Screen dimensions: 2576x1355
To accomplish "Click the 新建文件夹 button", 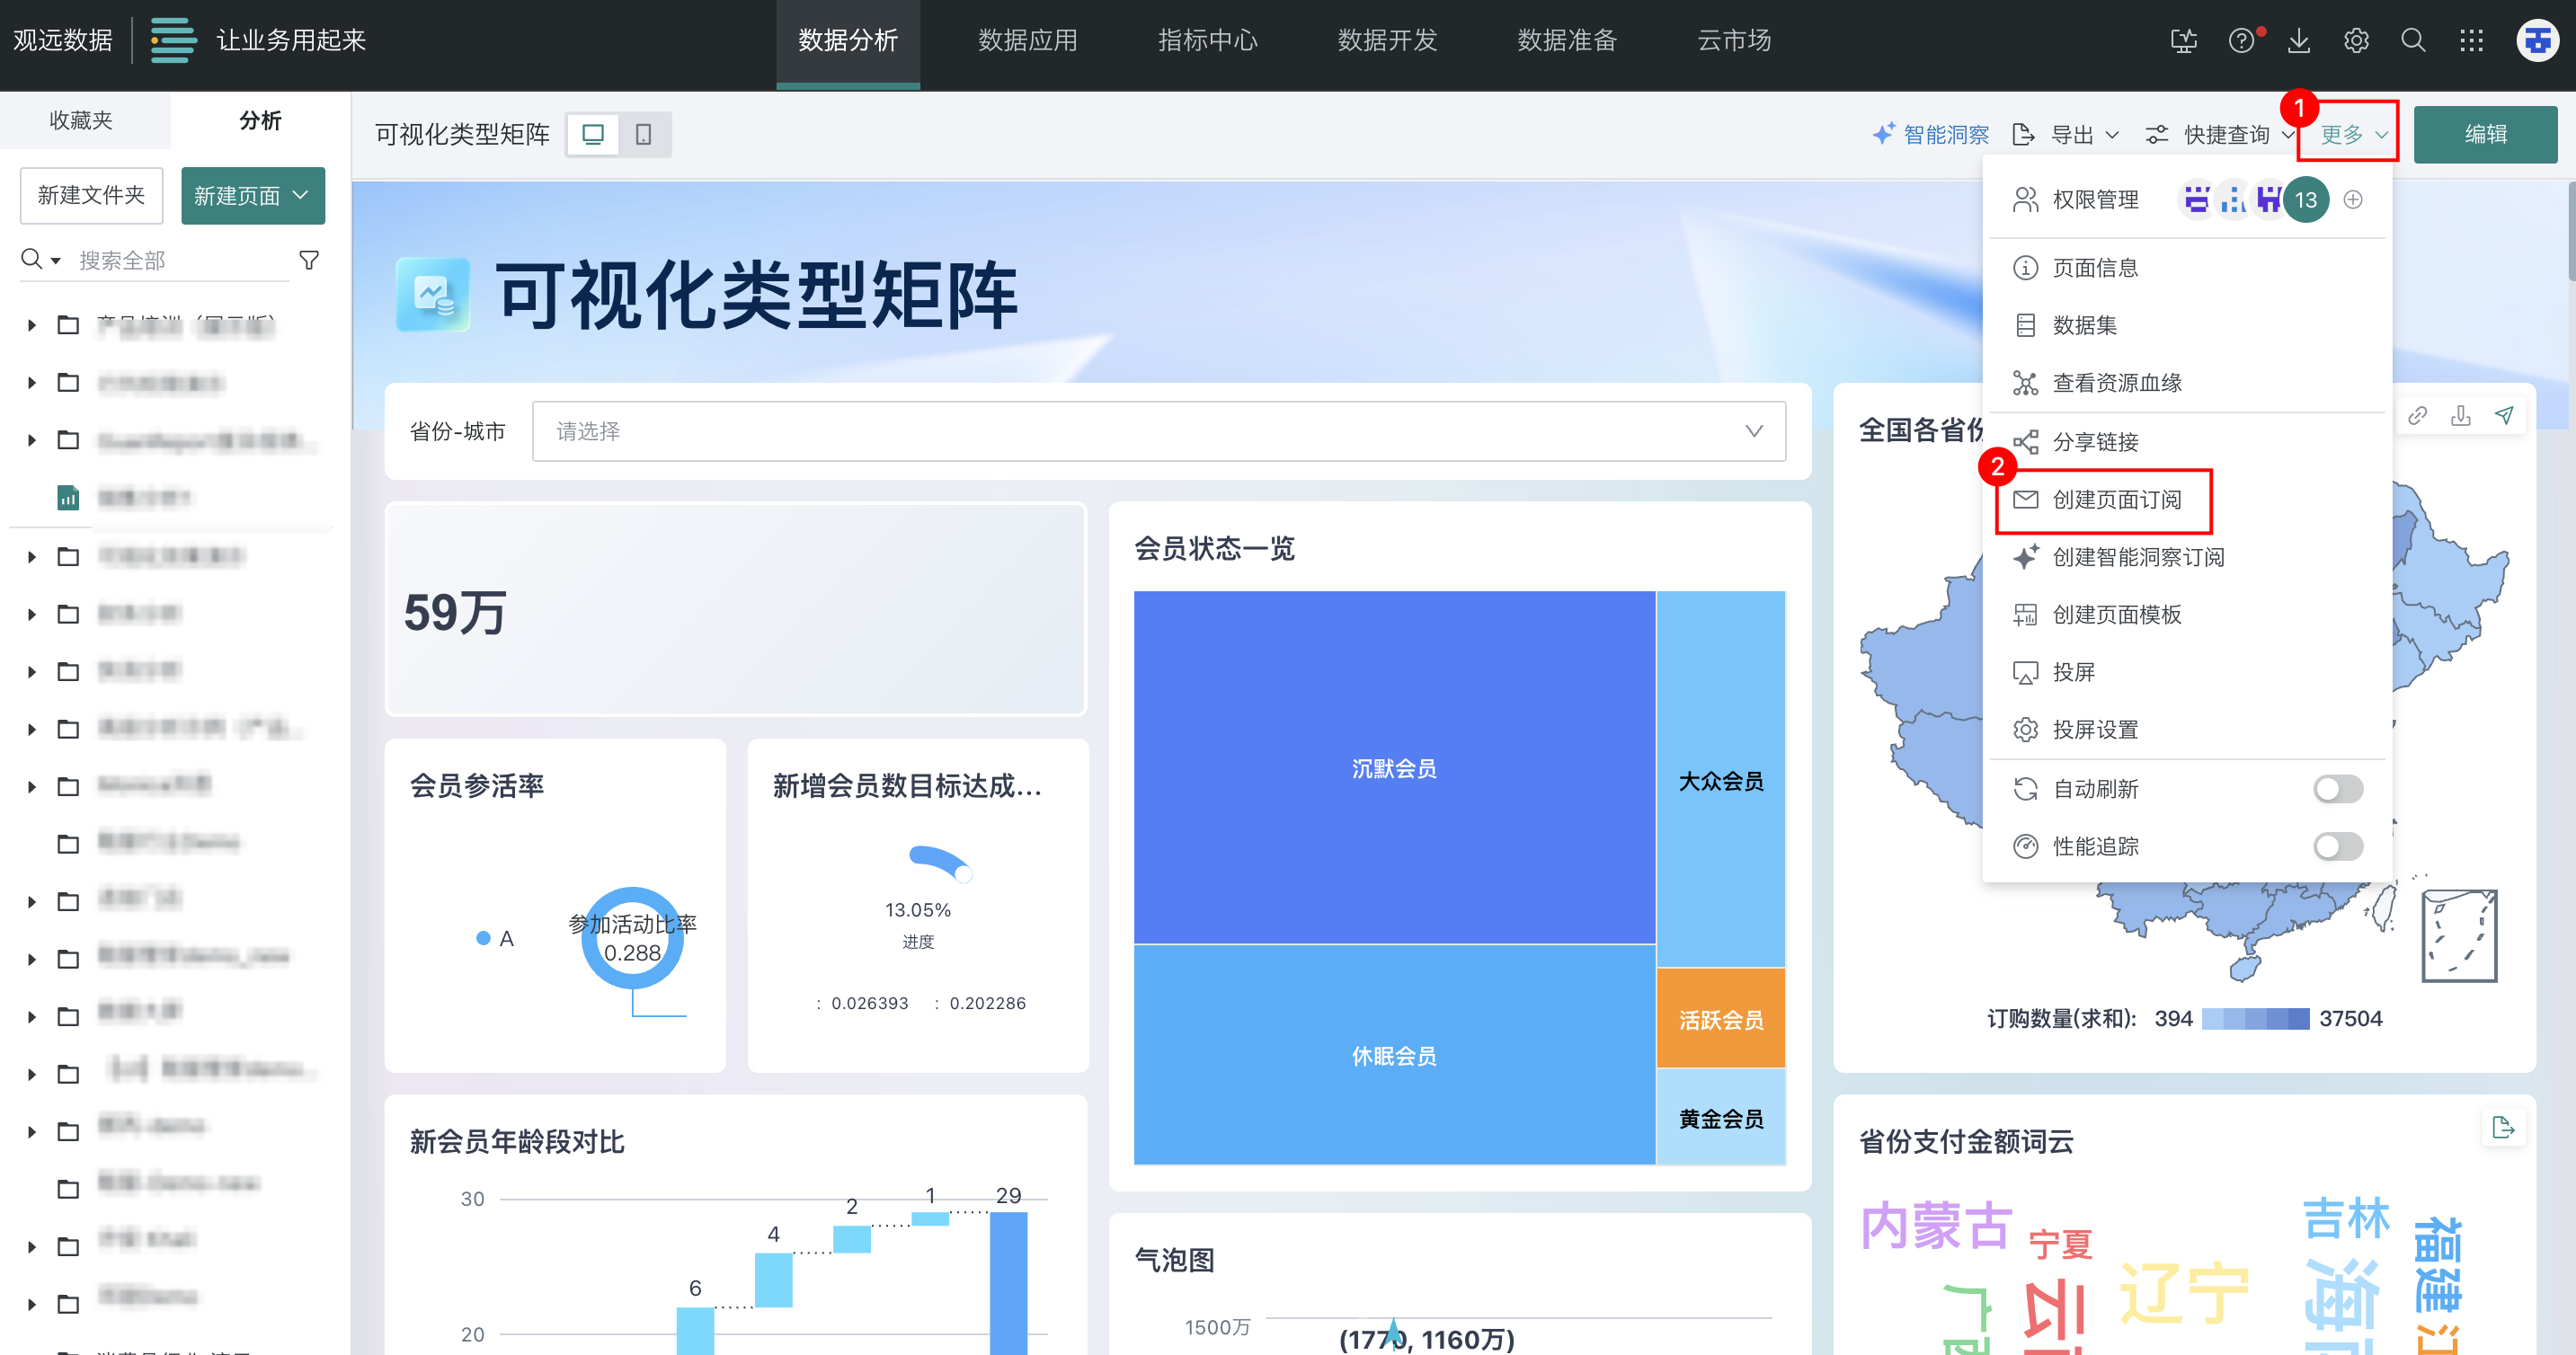I will pyautogui.click(x=91, y=195).
